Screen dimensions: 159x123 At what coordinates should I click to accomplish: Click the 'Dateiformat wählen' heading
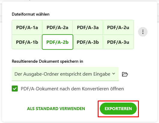click(31, 14)
